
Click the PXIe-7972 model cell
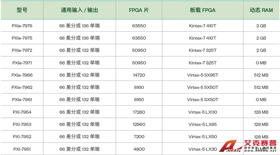22,50
